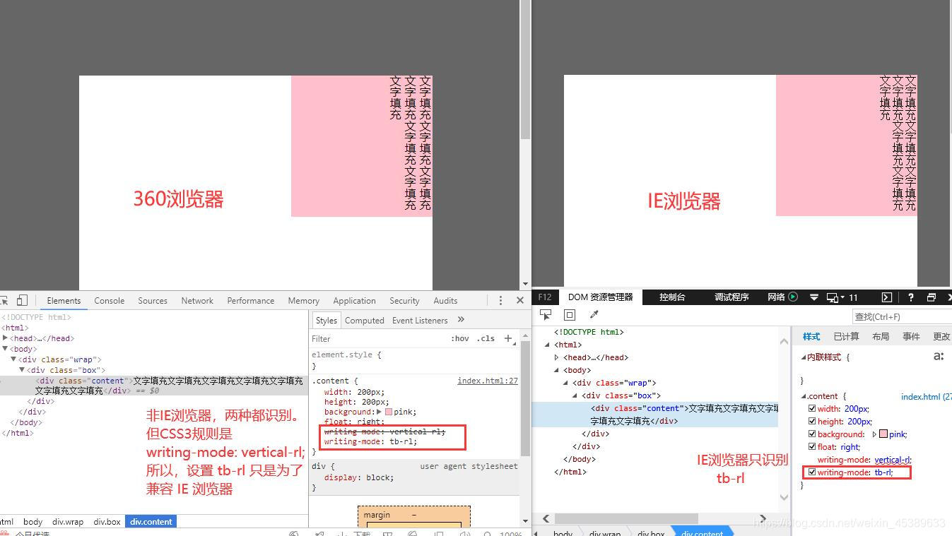Add new style rule with plus icon

coord(507,338)
